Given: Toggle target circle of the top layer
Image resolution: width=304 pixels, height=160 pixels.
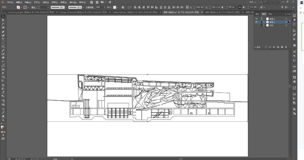Looking at the screenshot, I should [x=286, y=19].
